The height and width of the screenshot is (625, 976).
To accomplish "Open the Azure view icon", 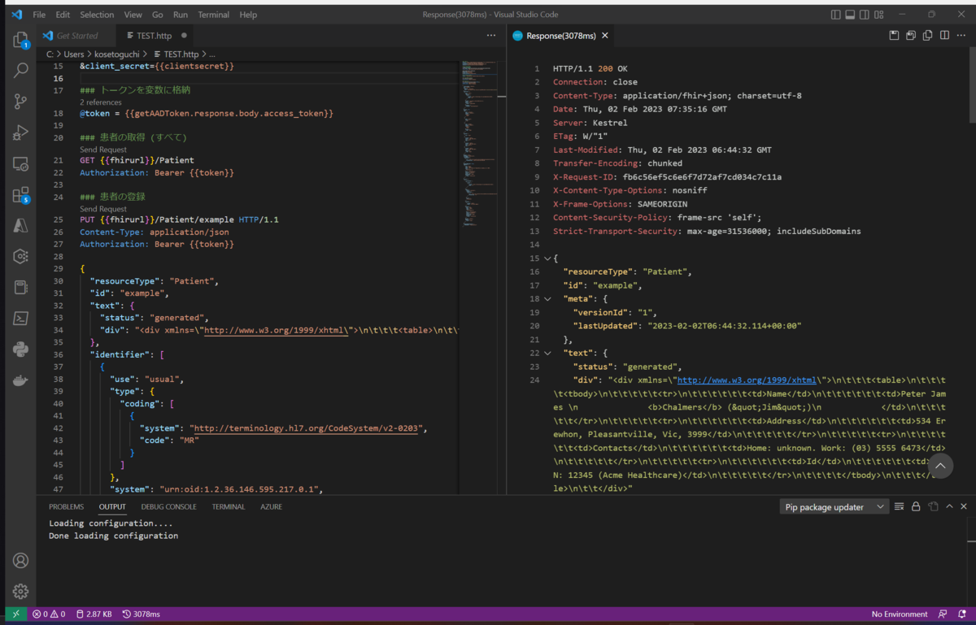I will click(x=21, y=226).
